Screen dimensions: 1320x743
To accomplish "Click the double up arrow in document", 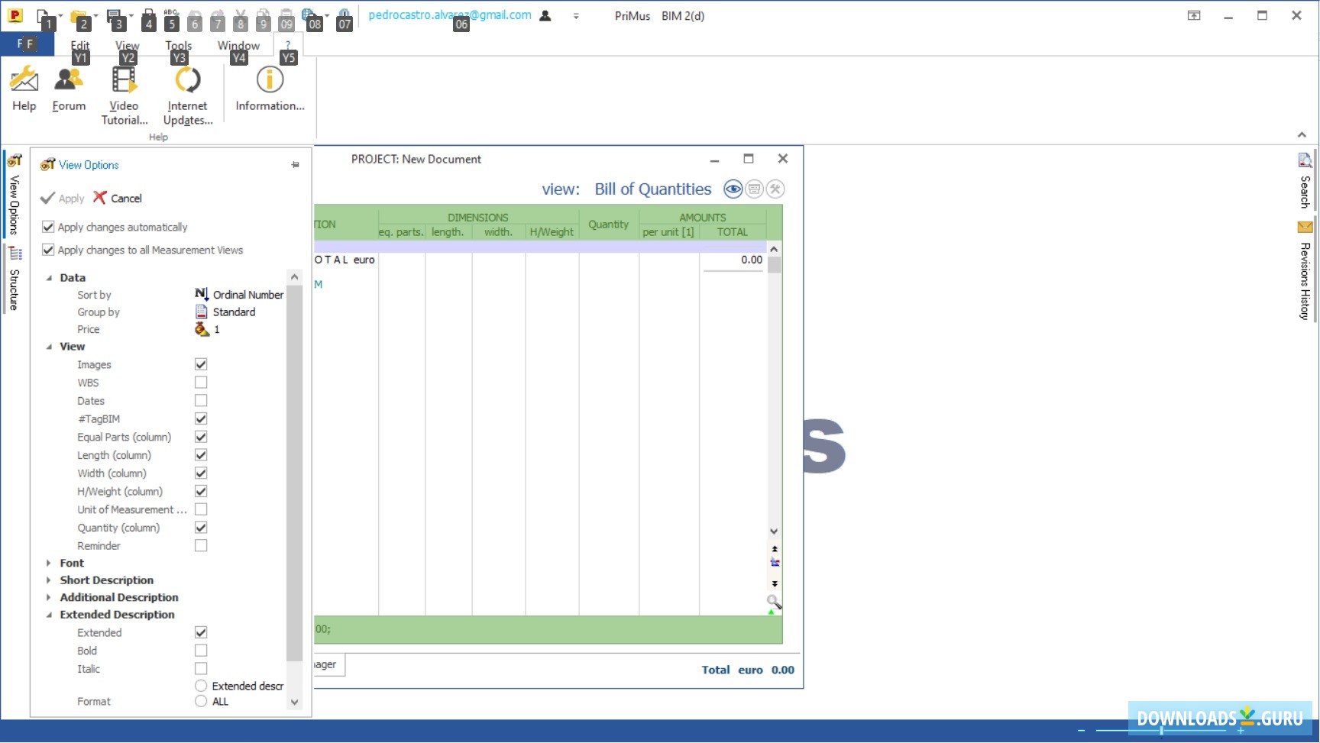I will 775,549.
